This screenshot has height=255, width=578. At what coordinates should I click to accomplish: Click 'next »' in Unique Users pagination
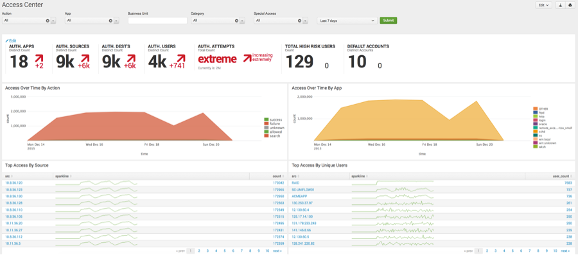point(565,251)
